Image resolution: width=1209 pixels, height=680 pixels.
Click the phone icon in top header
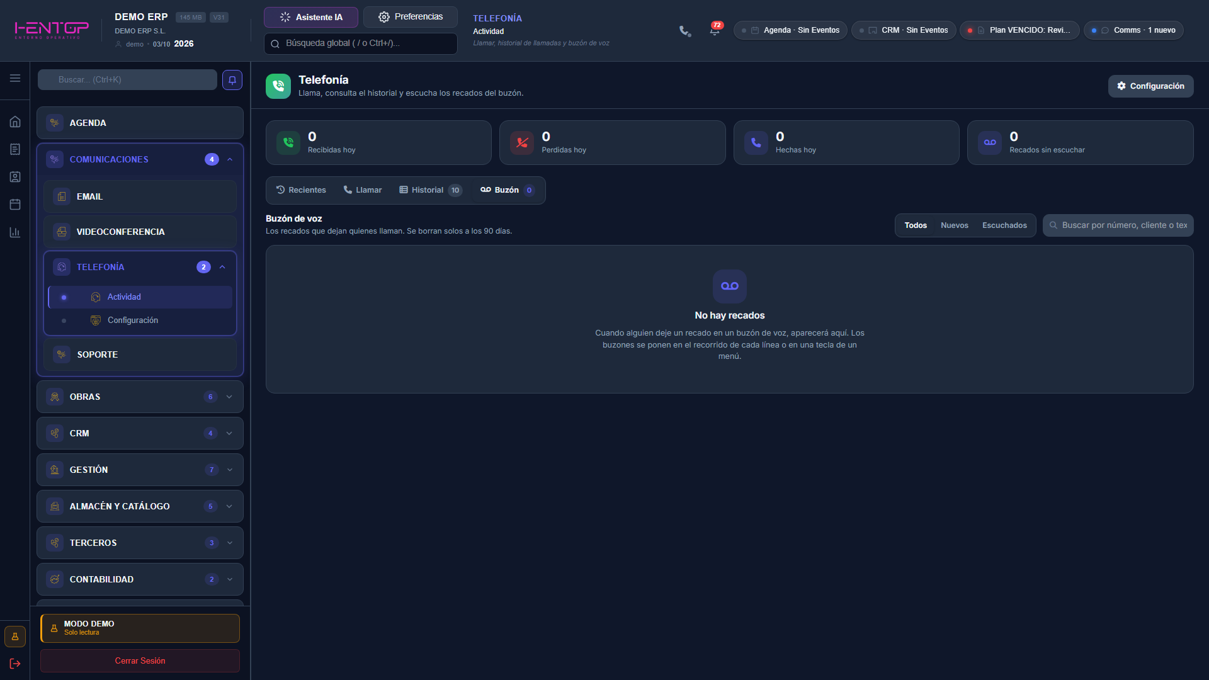685,31
